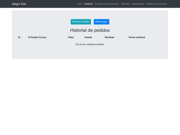Click the Estado column header
Screen dimensions: 180x135
[88, 37]
